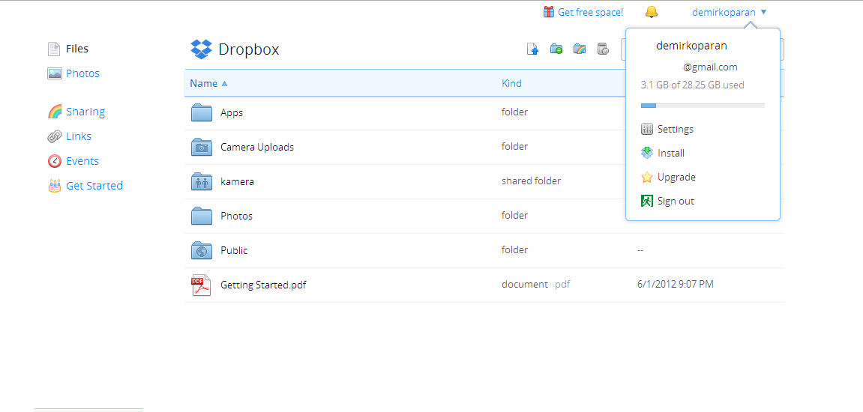Click the gift icon beside Get free space
The width and height of the screenshot is (863, 412).
[549, 11]
